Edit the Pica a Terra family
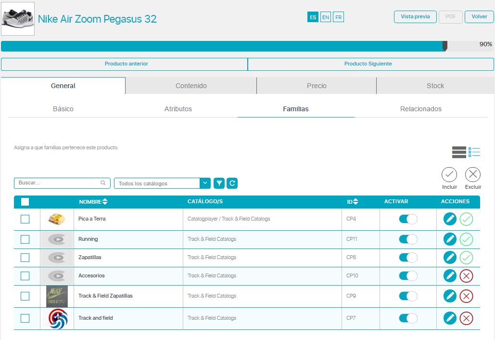The image size is (495, 340). click(450, 219)
